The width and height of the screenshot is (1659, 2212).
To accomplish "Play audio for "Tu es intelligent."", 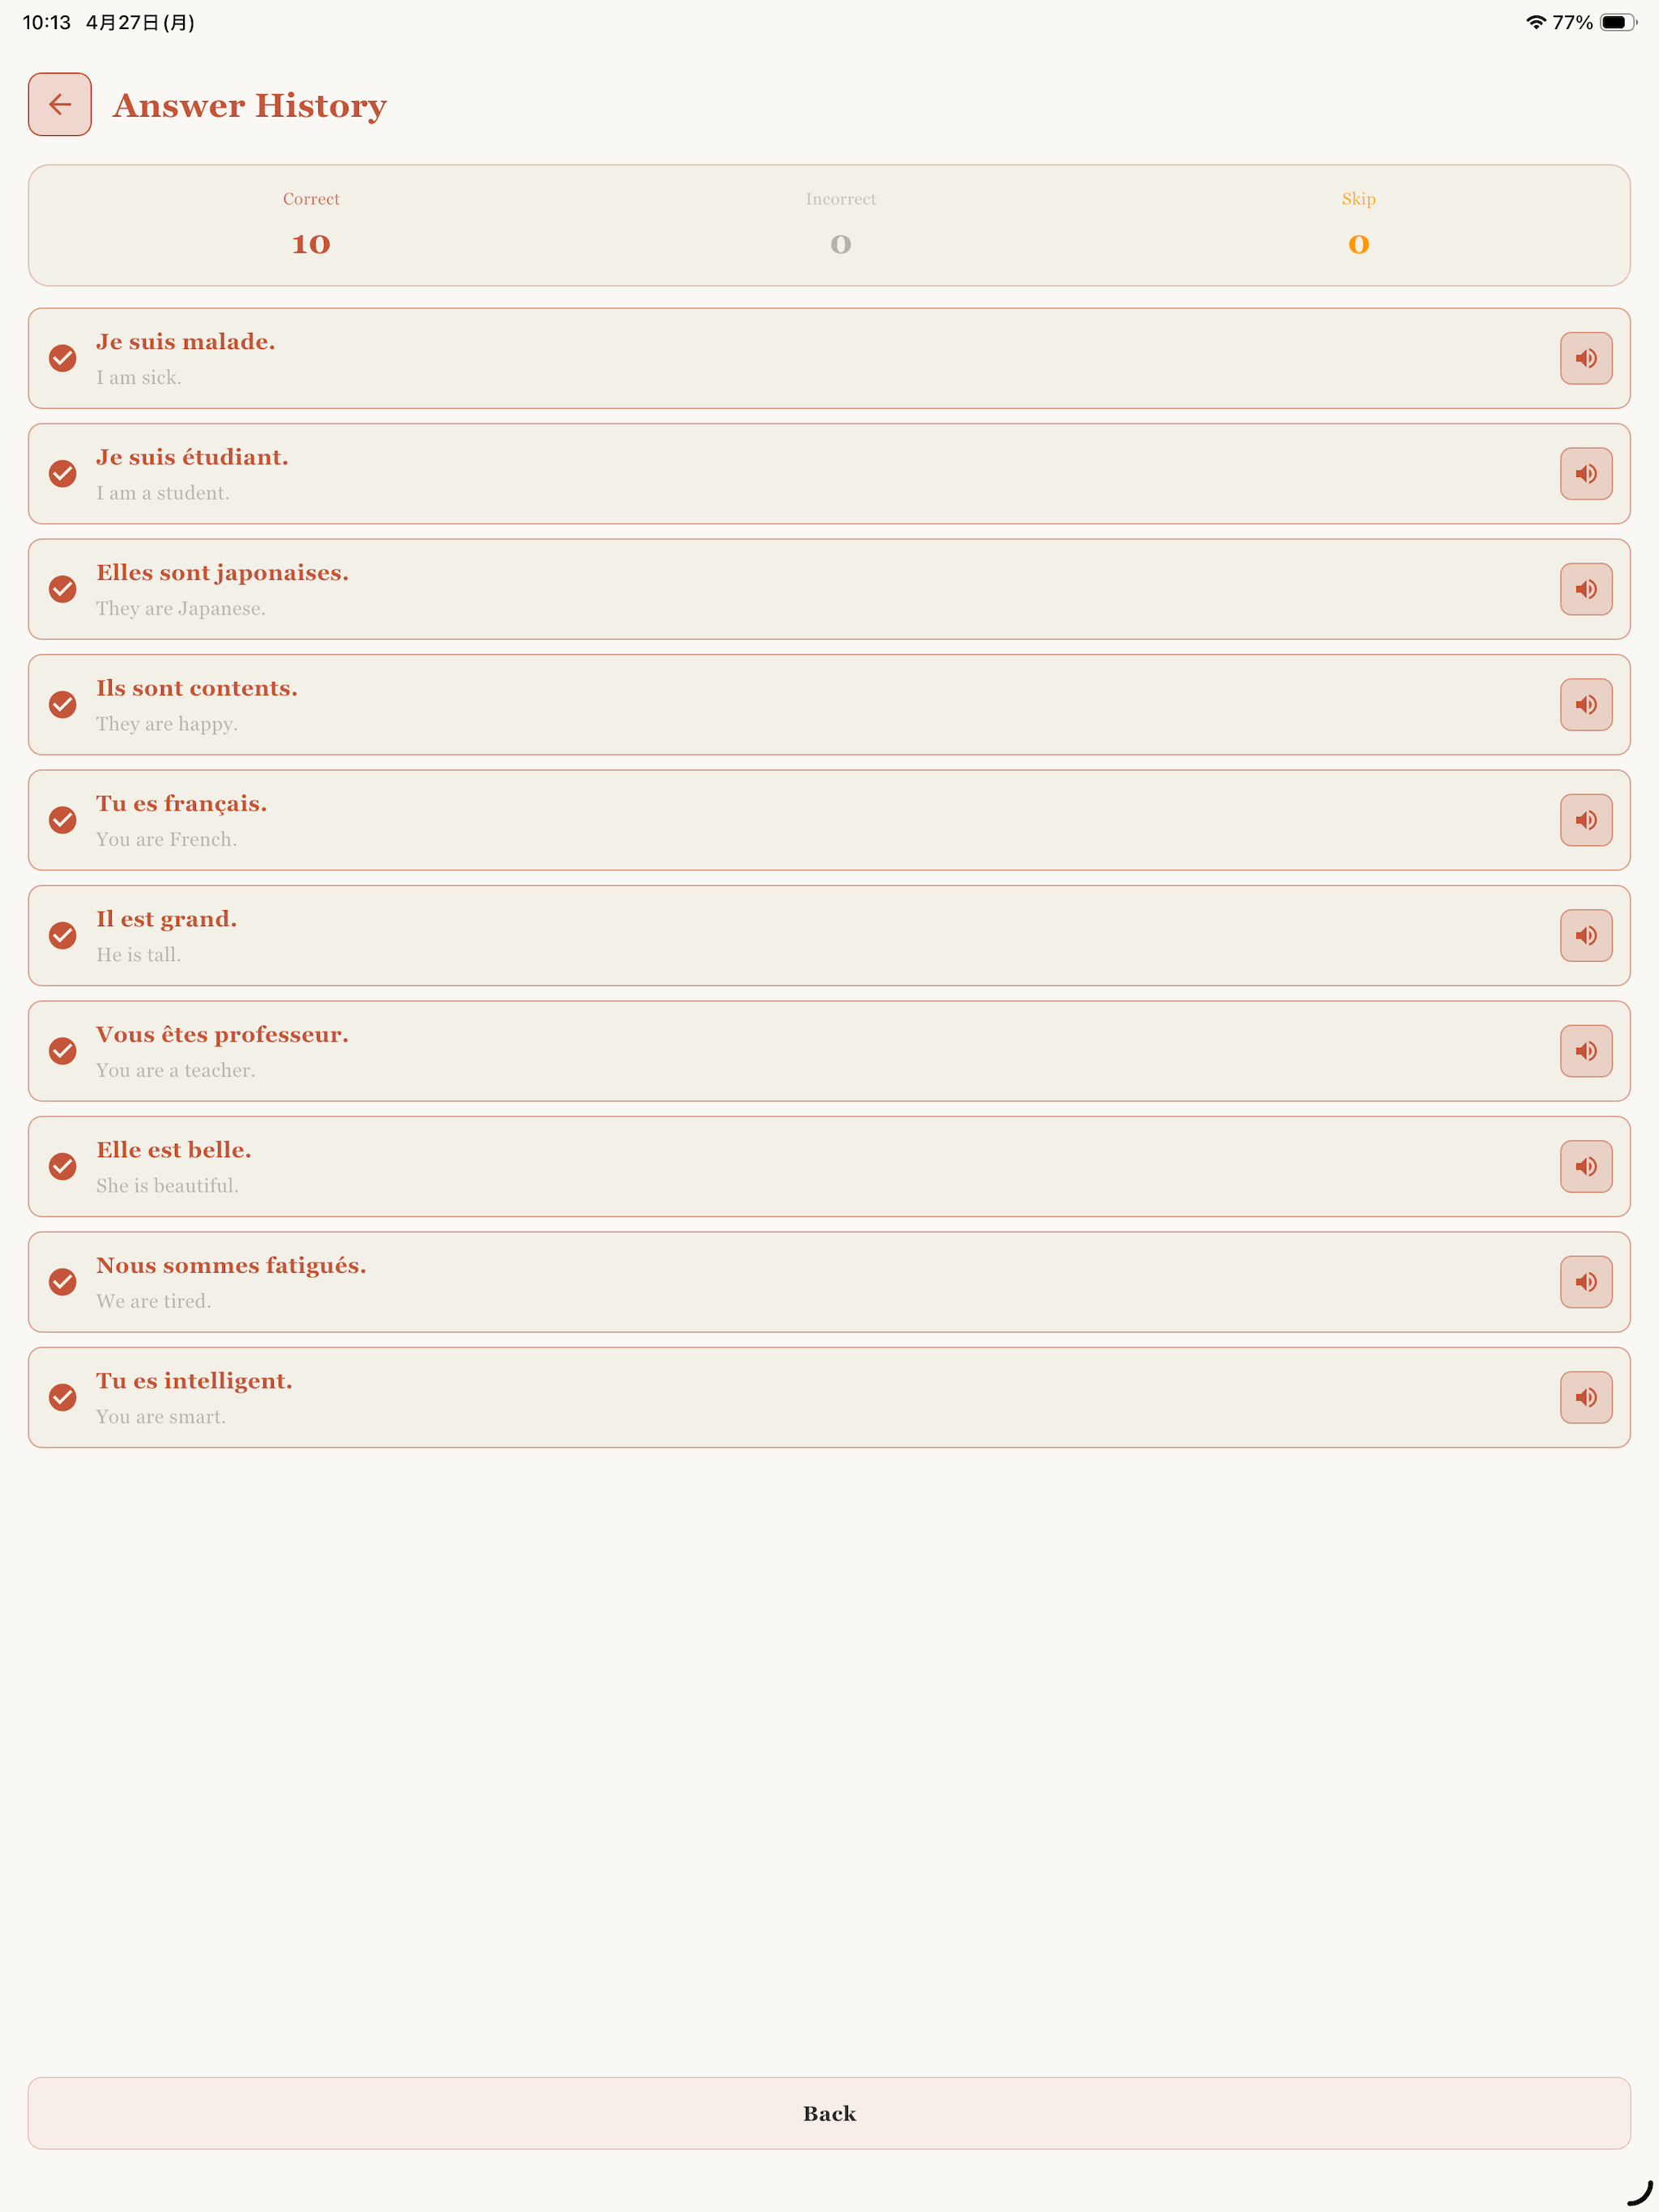I will 1586,1398.
